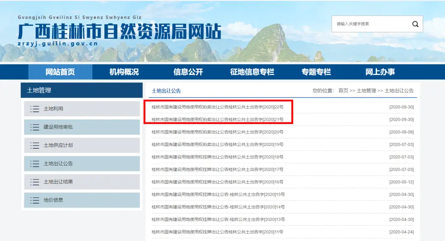Open announcement [2020]16号
Viewport: 445px width, 241px height.
218,182
